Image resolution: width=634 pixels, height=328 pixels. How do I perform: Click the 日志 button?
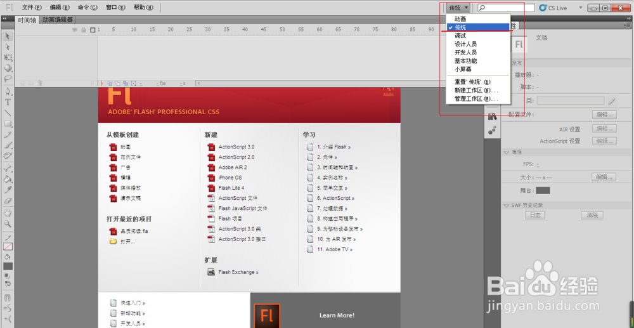click(x=534, y=215)
